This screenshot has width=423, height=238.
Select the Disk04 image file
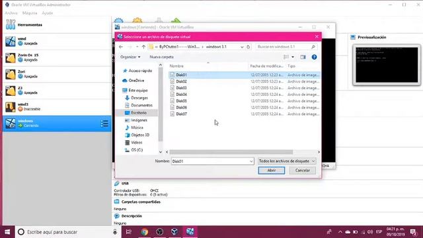pyautogui.click(x=244, y=94)
